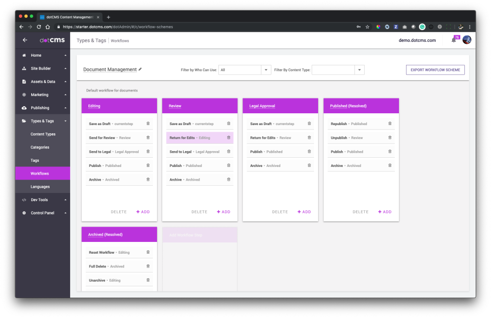Click the 'Add Workflow Step' placeholder card
Image resolution: width=491 pixels, height=318 pixels.
click(x=199, y=234)
